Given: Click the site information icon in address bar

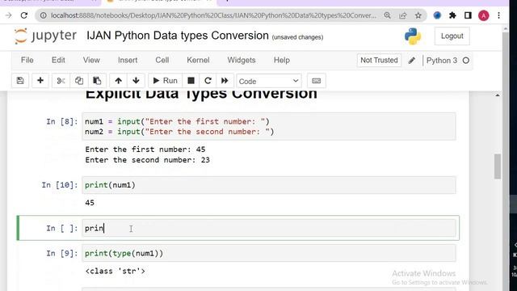Looking at the screenshot, I should [43, 15].
